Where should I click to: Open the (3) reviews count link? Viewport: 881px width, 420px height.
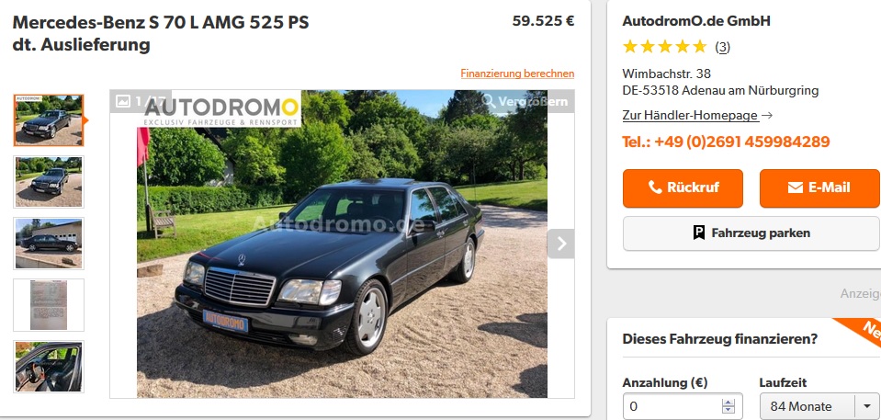pyautogui.click(x=723, y=48)
